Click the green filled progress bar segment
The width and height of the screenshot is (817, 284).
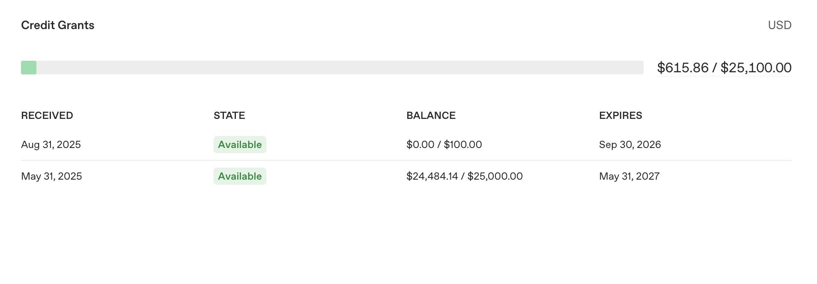click(29, 68)
